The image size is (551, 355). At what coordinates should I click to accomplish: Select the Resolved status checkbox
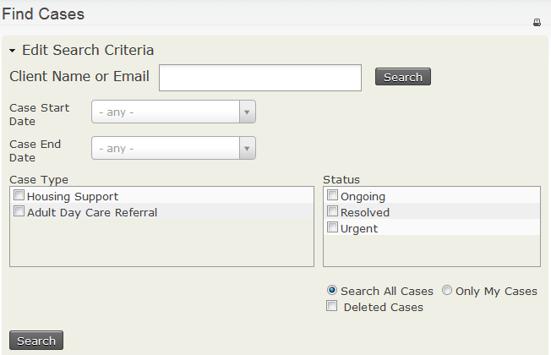333,212
